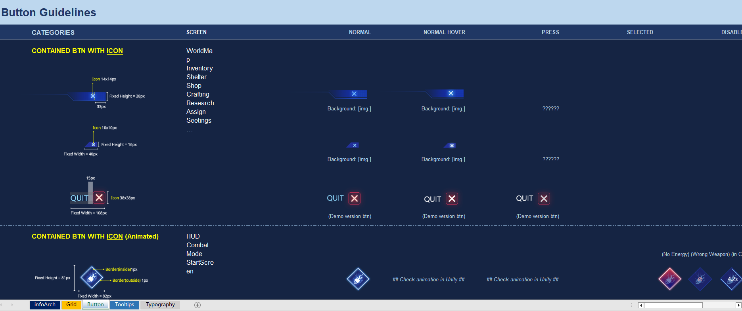Image resolution: width=742 pixels, height=311 pixels.
Task: Select the NORMAL HOVER header cell
Action: (x=444, y=32)
